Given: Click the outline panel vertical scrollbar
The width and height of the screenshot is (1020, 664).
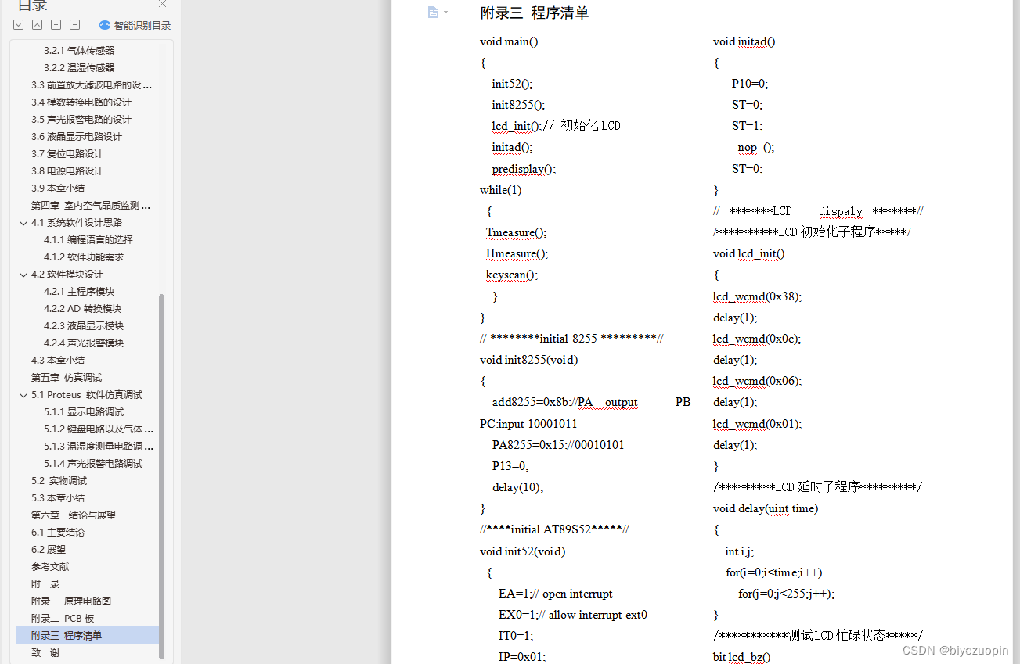Looking at the screenshot, I should pyautogui.click(x=162, y=476).
